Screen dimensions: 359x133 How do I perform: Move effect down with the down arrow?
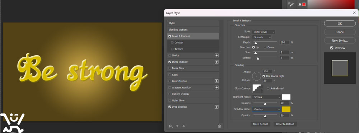(183, 126)
